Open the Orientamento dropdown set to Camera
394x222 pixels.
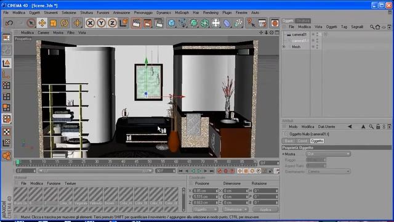pos(328,171)
